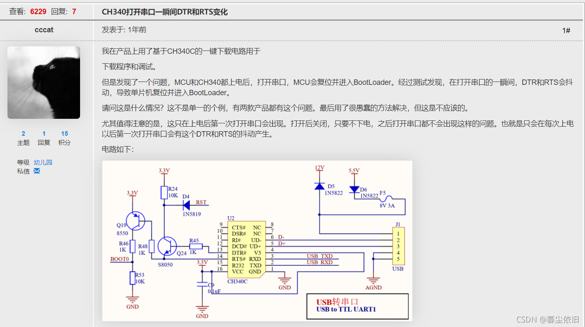585x327 pixels.
Task: Click the 私信 label
Action: (x=23, y=171)
